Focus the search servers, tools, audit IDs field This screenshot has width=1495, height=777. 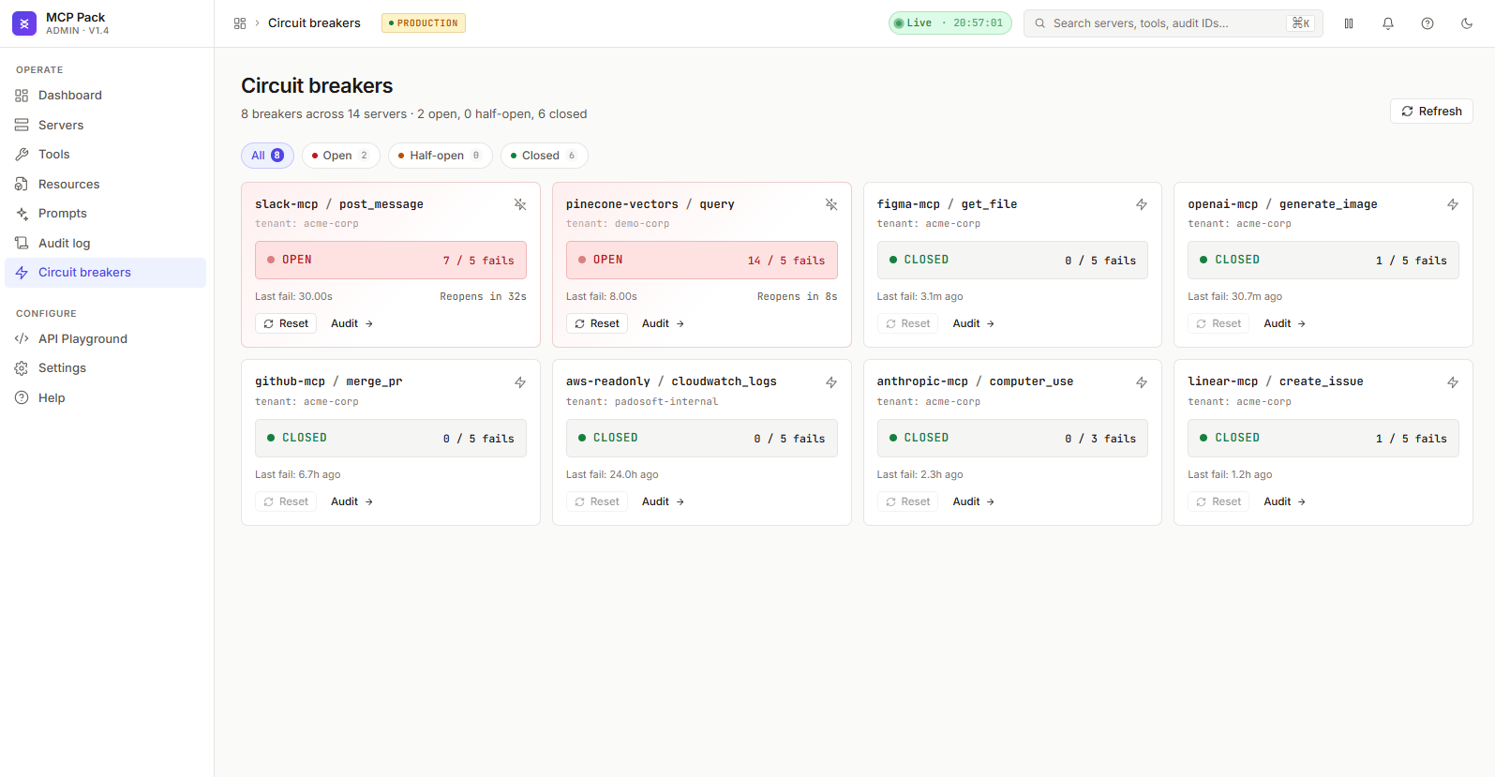(x=1174, y=23)
